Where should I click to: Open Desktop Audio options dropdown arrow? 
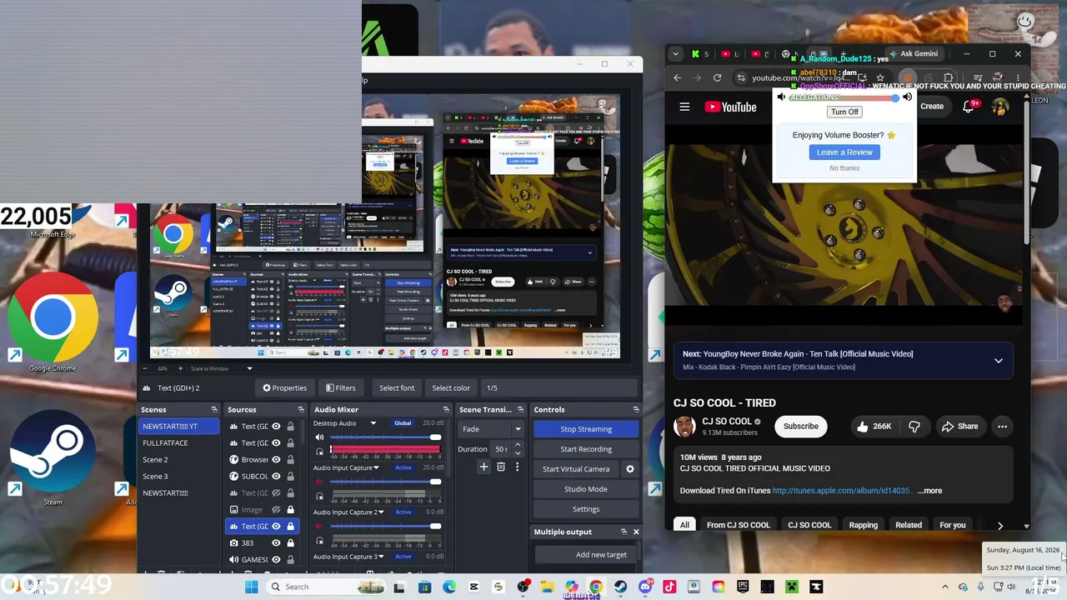(373, 423)
